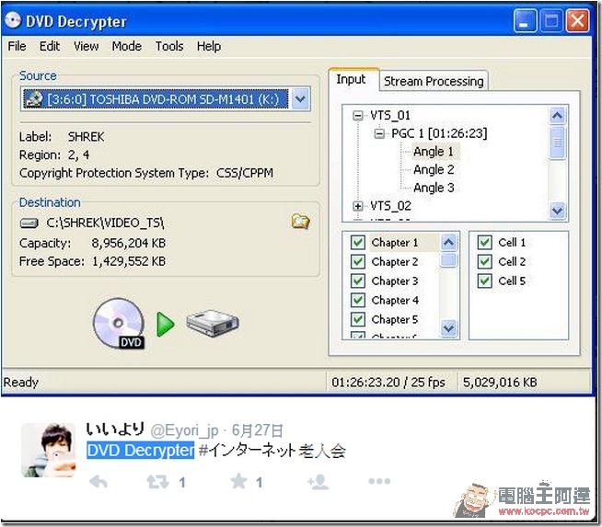Click the chapter list scrollbar thumb

tap(448, 259)
